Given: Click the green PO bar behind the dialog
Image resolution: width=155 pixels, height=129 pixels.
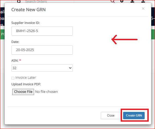Looking at the screenshot, I should click(x=2, y=34).
